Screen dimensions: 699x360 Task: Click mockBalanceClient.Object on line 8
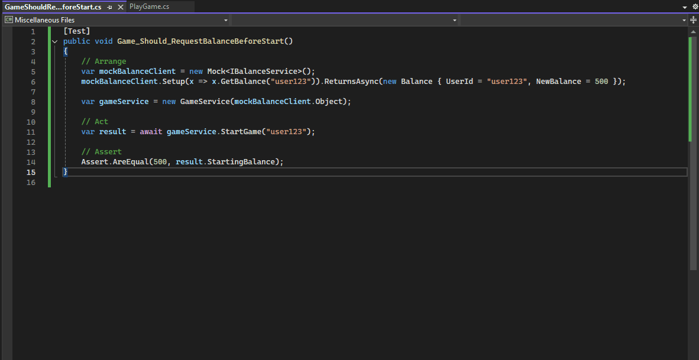tap(289, 102)
